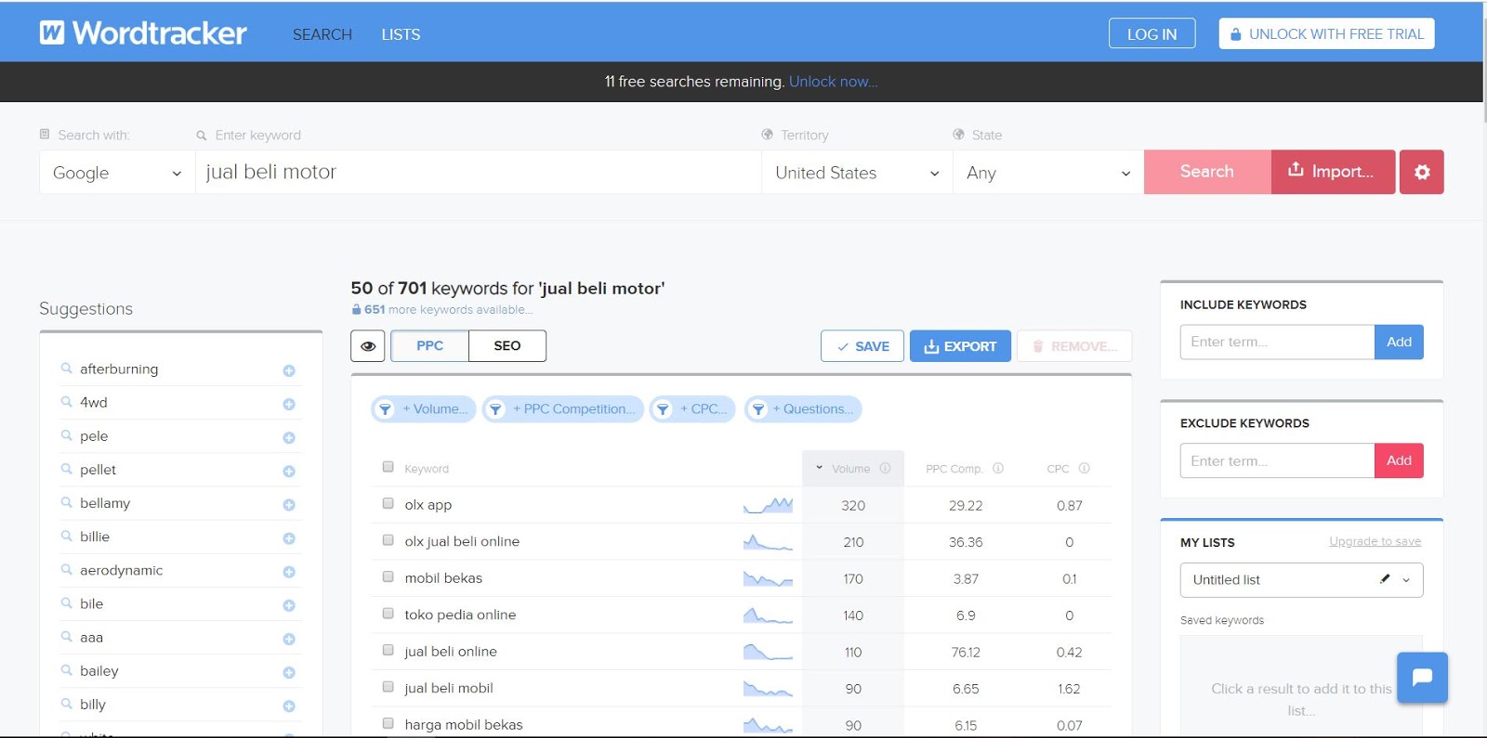The width and height of the screenshot is (1487, 738).
Task: Click magnifier icon beside afterburning
Action: pyautogui.click(x=67, y=369)
